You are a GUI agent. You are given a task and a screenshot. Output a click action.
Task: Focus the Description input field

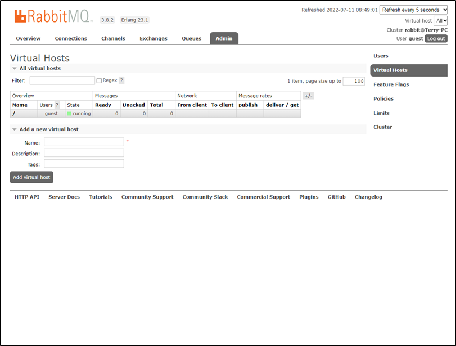coord(84,153)
